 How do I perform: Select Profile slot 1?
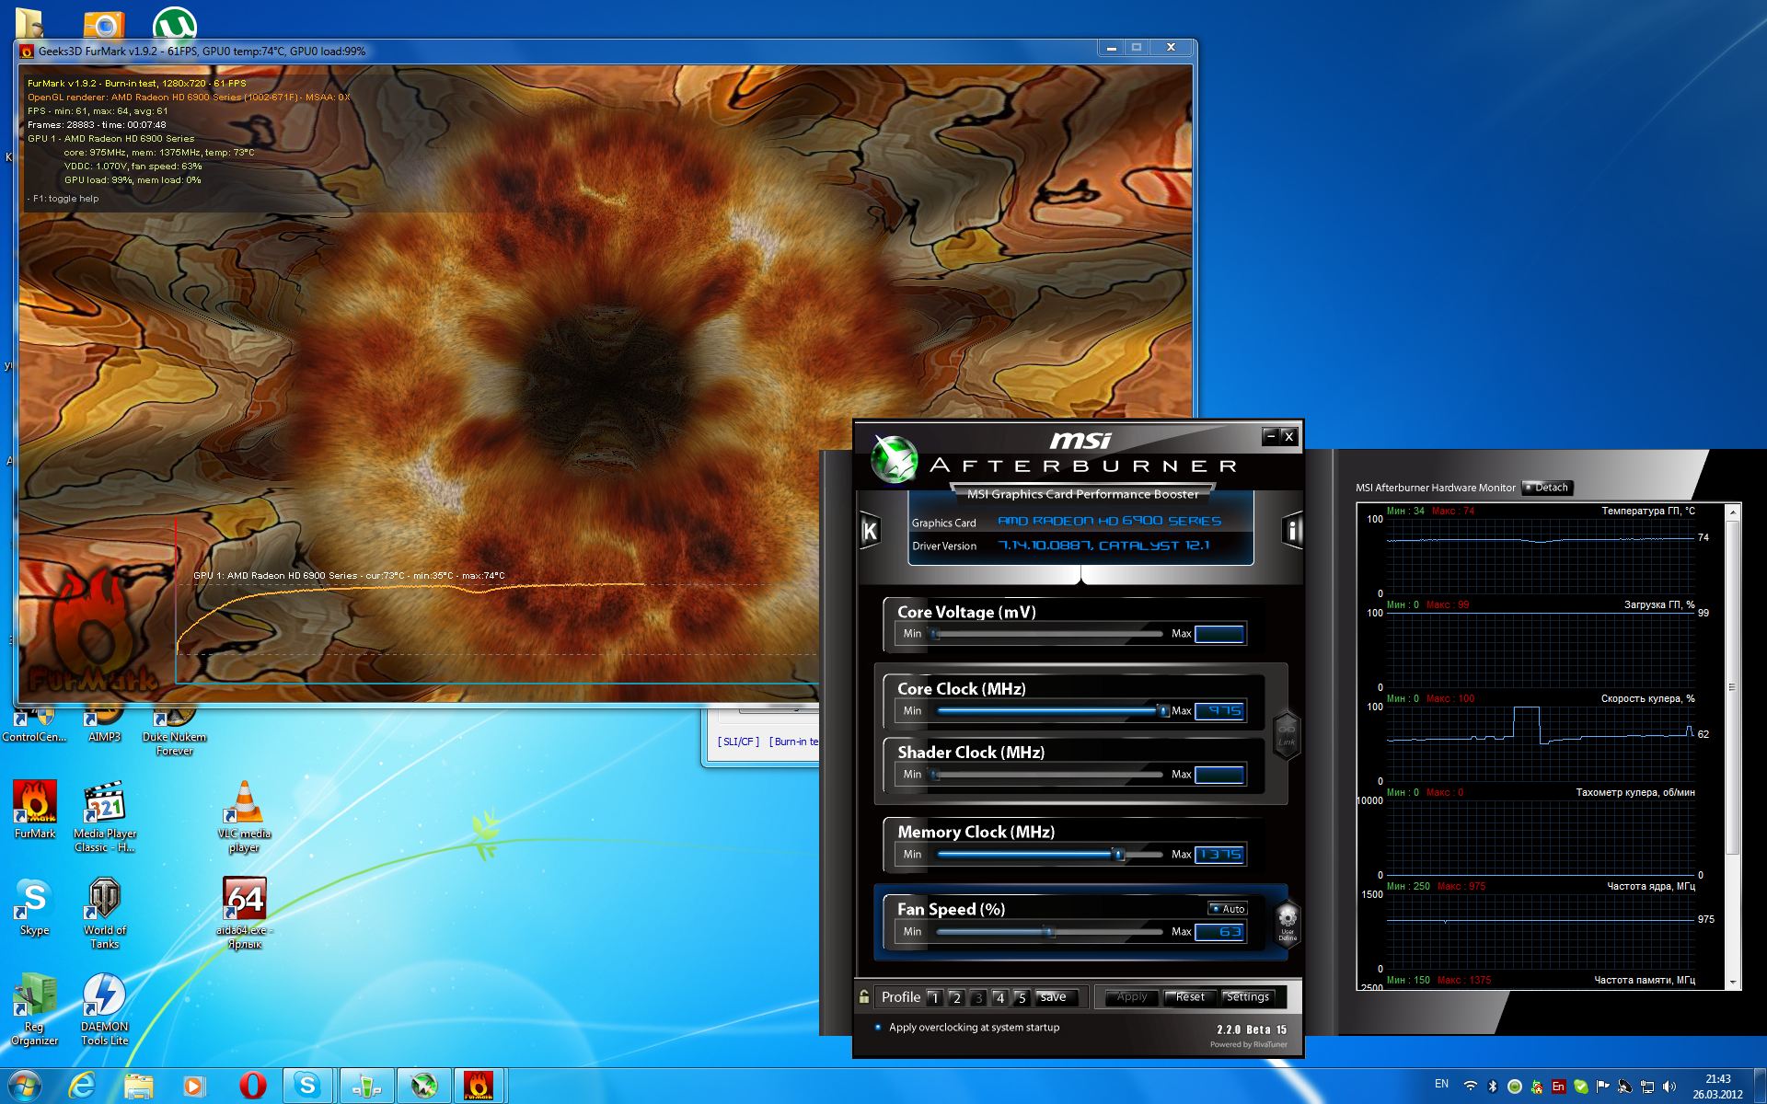[x=934, y=997]
